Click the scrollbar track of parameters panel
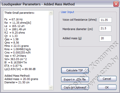The width and height of the screenshot is (120, 93). coord(51,50)
